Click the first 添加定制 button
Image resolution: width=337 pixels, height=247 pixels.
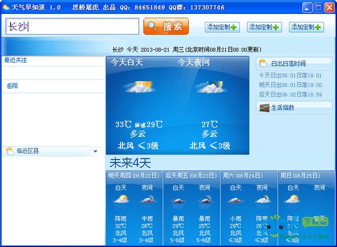click(x=222, y=27)
